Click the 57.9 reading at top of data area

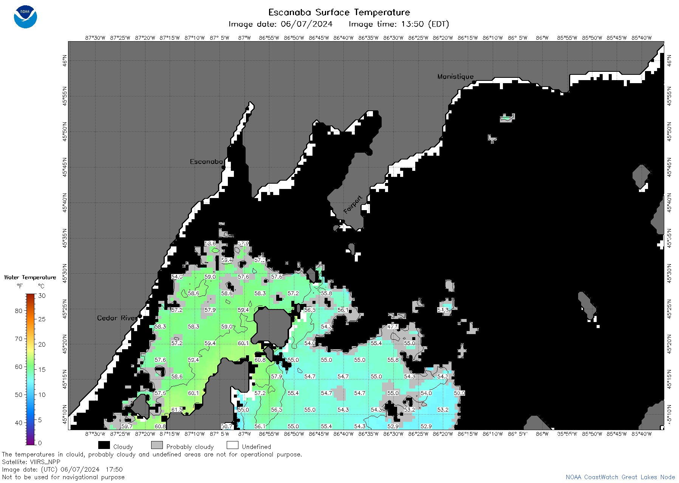pyautogui.click(x=243, y=243)
